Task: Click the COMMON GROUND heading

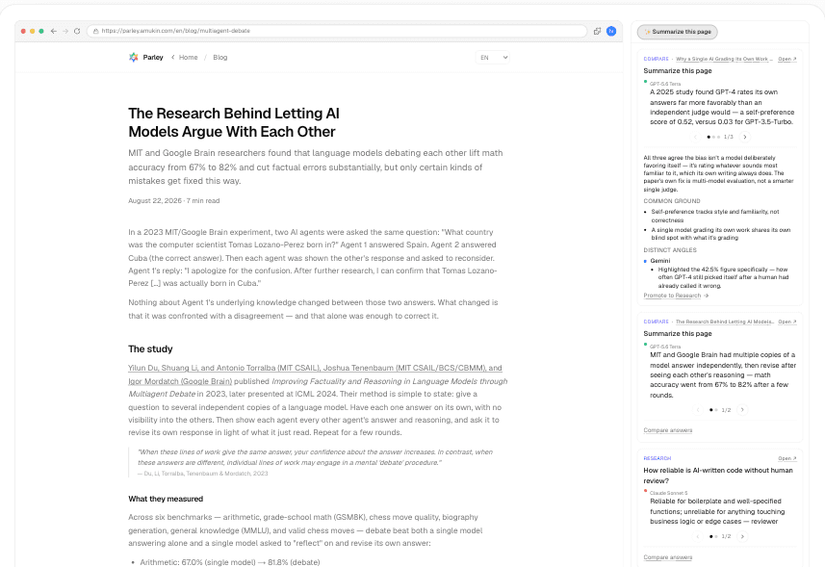Action: (x=671, y=201)
